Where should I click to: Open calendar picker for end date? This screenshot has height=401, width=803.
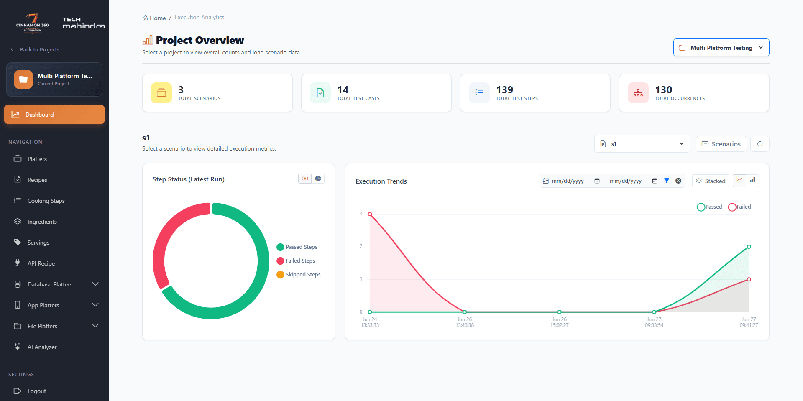point(655,181)
